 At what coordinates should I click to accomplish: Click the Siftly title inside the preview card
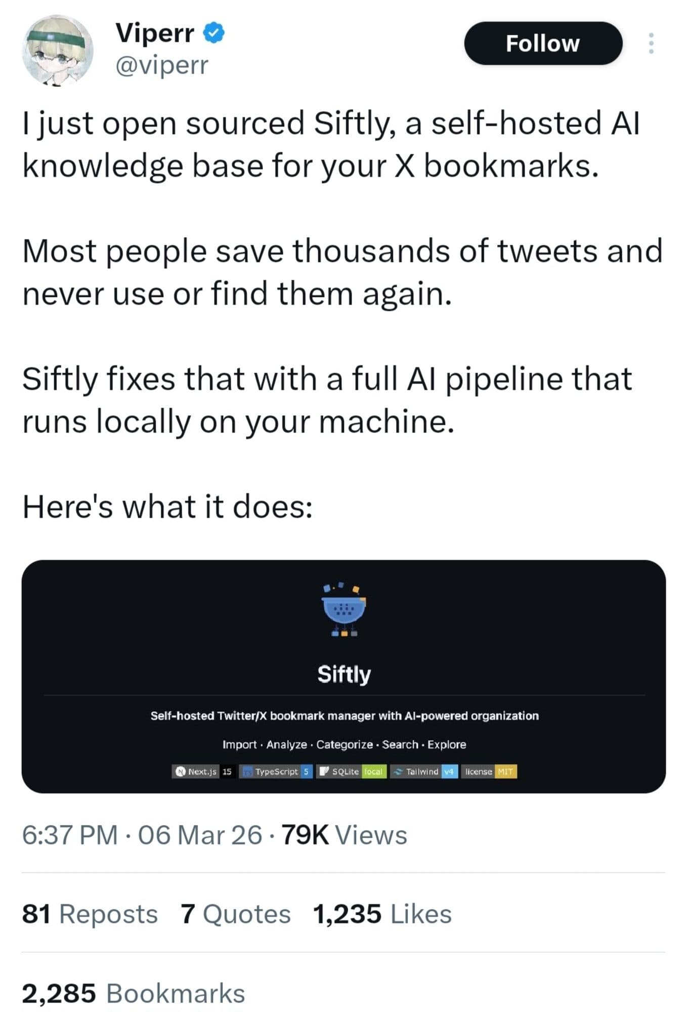click(x=345, y=674)
